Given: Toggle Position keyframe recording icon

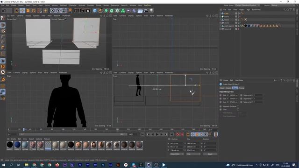Looking at the screenshot, I should coord(192,134).
